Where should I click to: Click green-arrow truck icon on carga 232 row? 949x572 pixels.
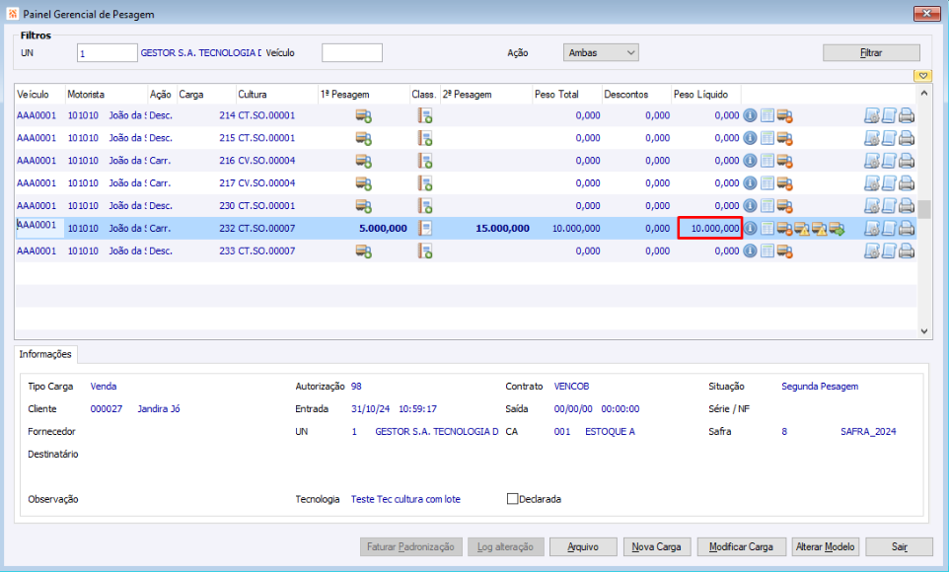click(837, 229)
